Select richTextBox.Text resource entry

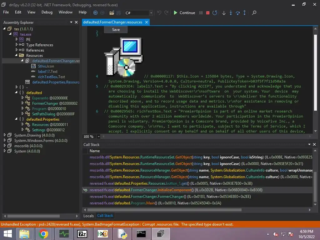(x=51, y=77)
